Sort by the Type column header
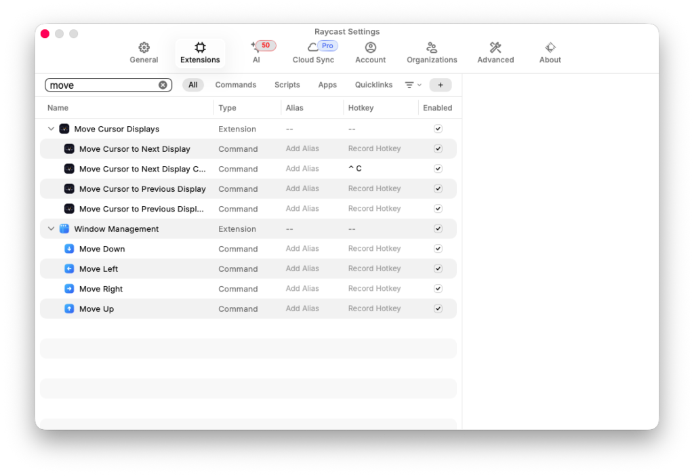This screenshot has width=694, height=476. pos(227,108)
